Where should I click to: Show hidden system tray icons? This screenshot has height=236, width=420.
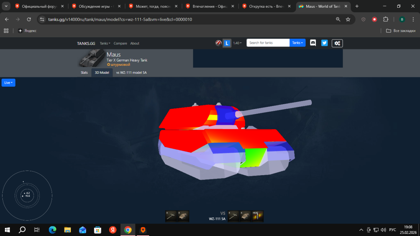pyautogui.click(x=361, y=230)
